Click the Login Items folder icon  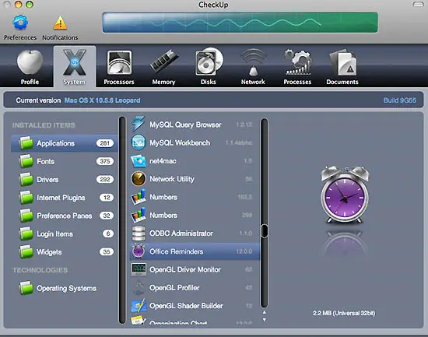26,233
